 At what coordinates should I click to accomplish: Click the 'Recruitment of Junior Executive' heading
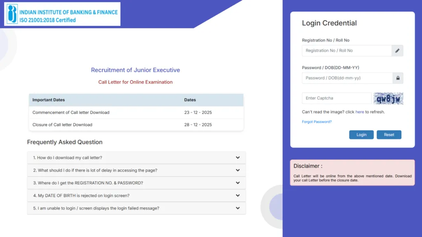[x=135, y=70]
